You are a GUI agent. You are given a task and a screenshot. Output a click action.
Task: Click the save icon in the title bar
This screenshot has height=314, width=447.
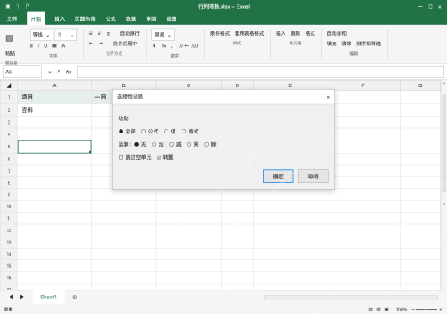pos(8,6)
